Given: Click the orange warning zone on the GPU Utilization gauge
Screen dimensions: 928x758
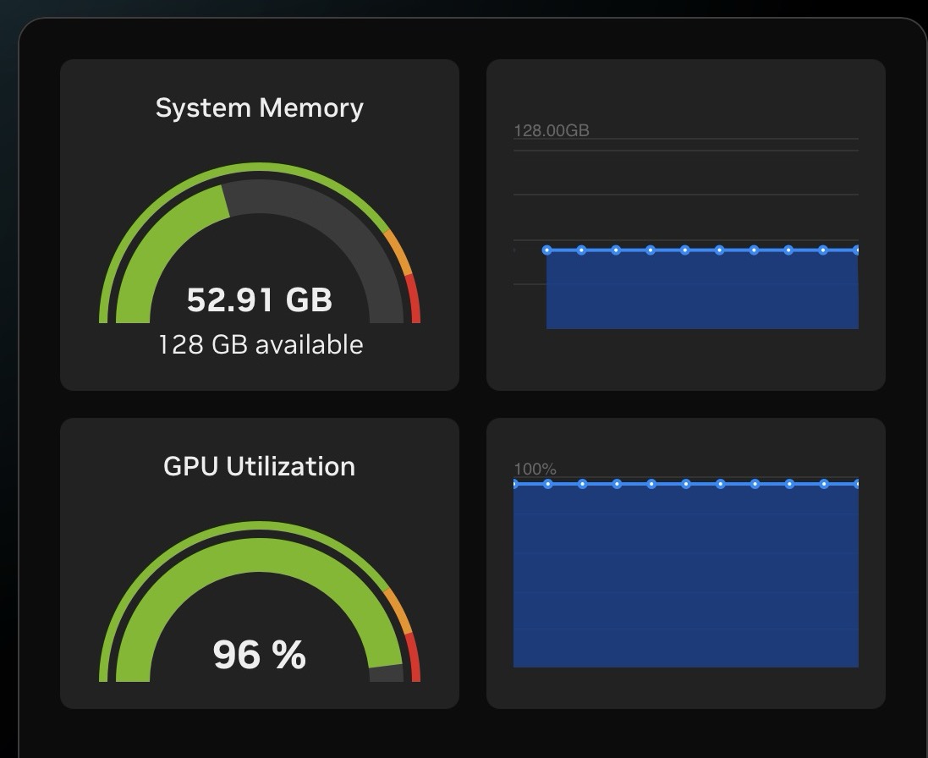Looking at the screenshot, I should pos(399,611).
